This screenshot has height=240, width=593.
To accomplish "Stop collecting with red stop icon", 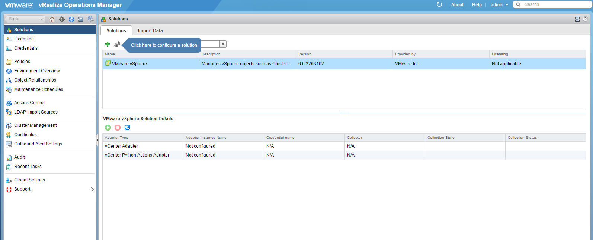I will point(118,128).
